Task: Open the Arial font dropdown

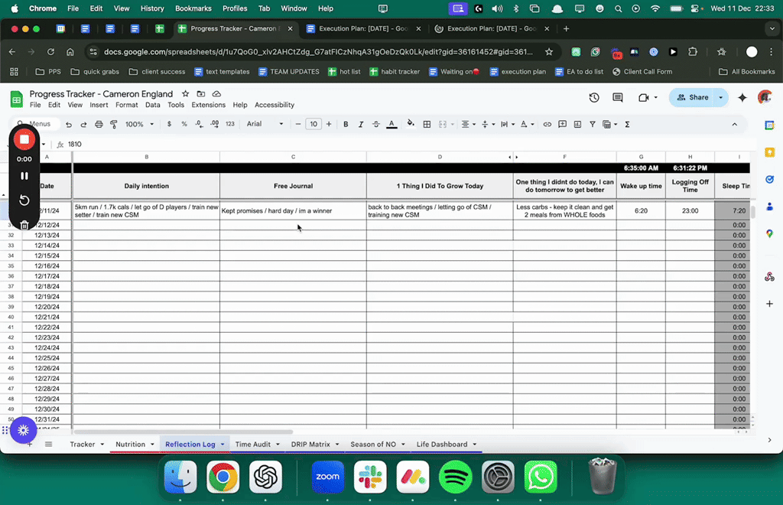Action: coord(265,124)
